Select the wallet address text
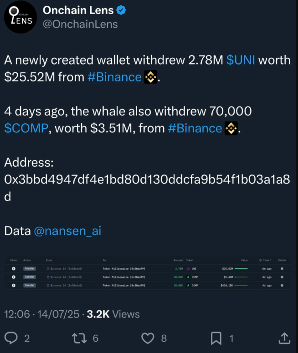The image size is (298, 353). [x=147, y=188]
